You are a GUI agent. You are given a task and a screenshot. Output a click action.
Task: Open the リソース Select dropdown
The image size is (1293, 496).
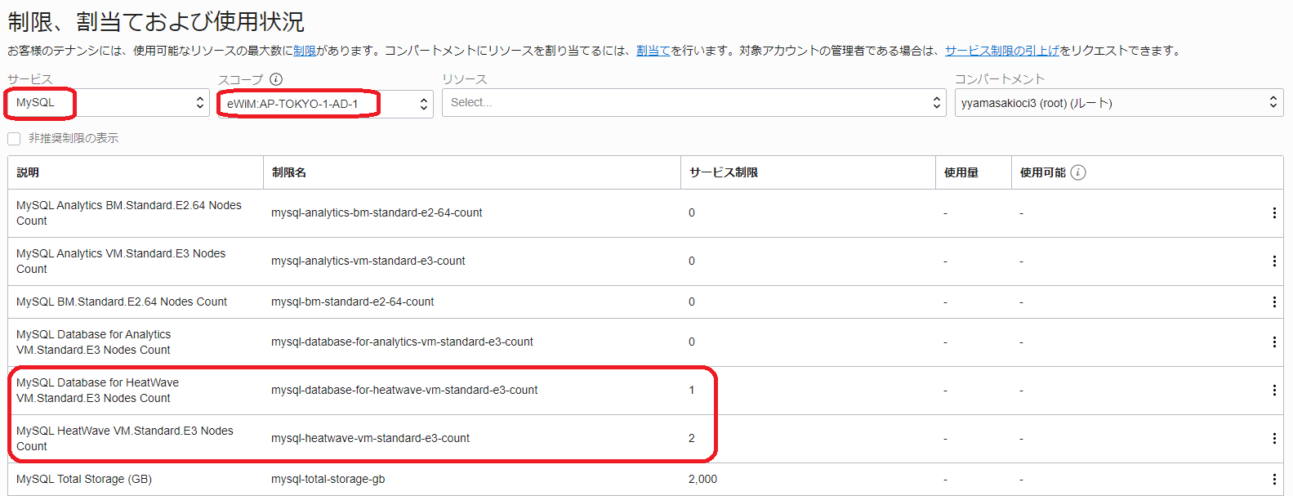[693, 103]
